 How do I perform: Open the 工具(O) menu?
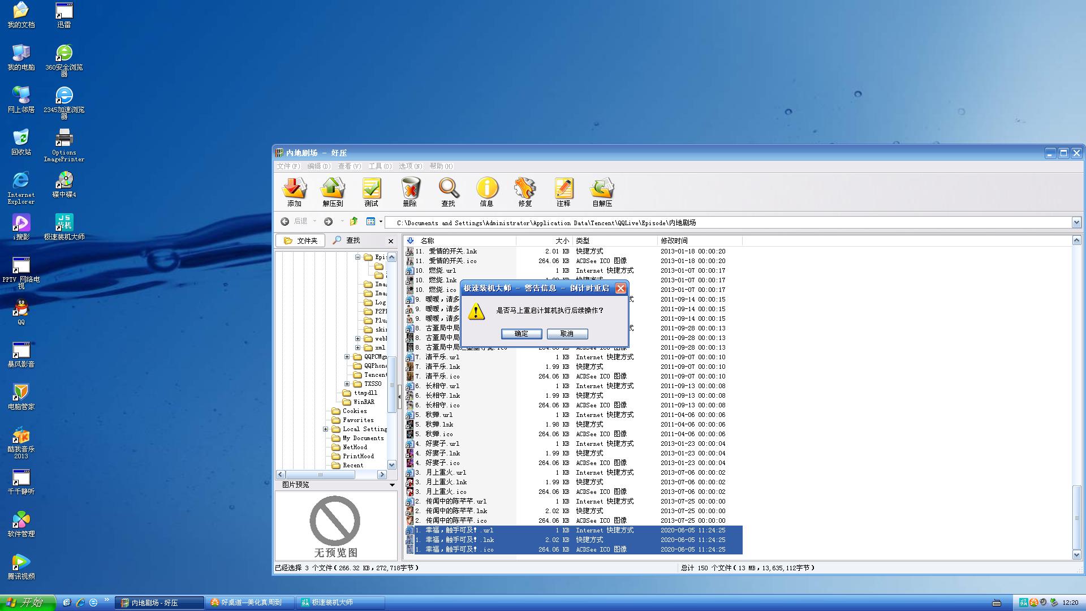pos(380,166)
